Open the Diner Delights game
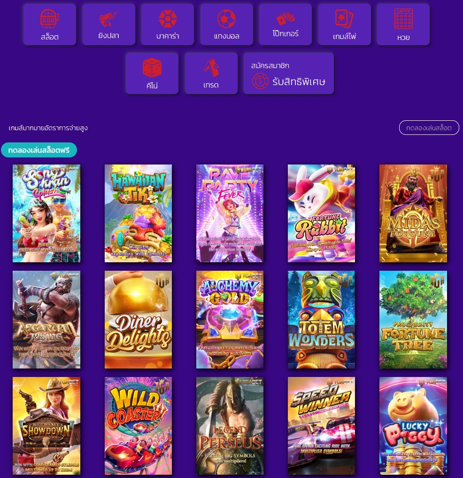463x478 pixels. pyautogui.click(x=139, y=320)
